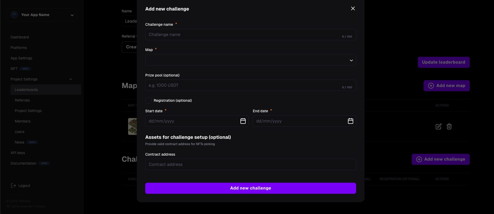The width and height of the screenshot is (494, 214).
Task: Click the Add new map button
Action: tap(447, 86)
